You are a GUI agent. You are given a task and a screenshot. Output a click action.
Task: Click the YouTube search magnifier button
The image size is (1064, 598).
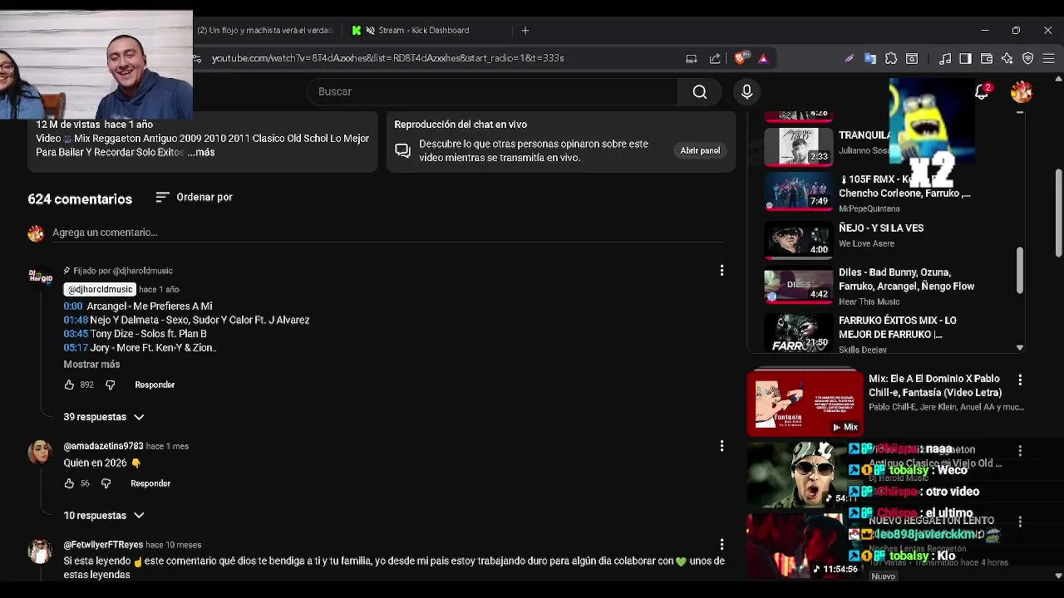point(700,91)
